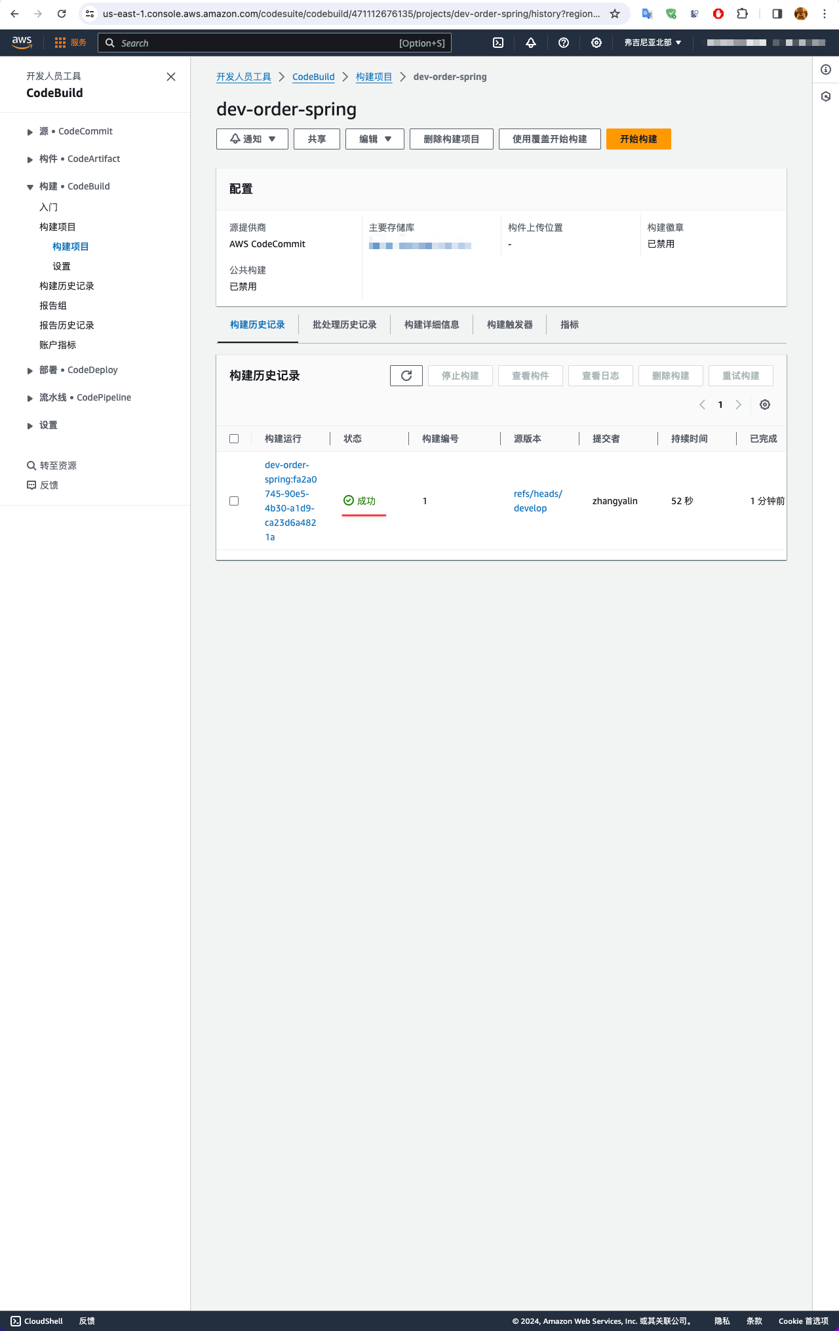Open the browser extensions puzzle icon

pyautogui.click(x=743, y=14)
